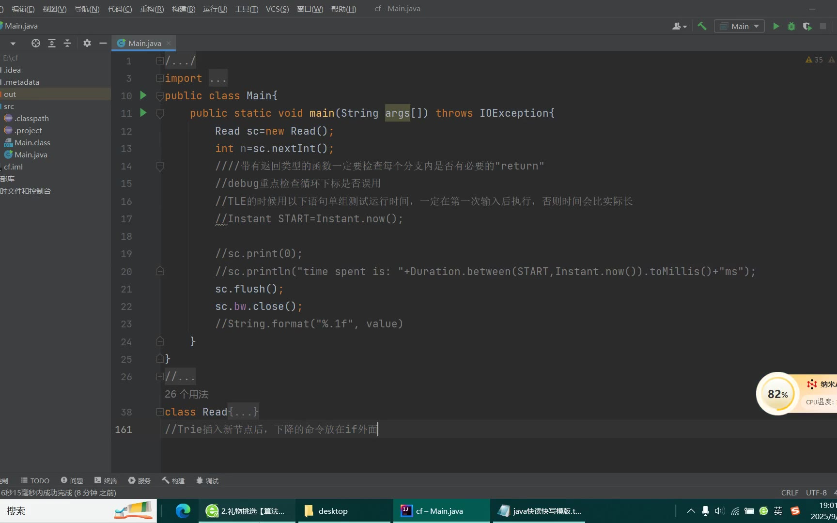Run the Main configuration
The width and height of the screenshot is (837, 523).
776,26
